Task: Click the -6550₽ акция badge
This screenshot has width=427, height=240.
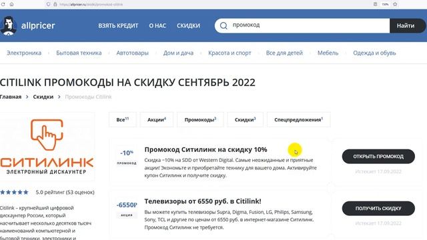Action: click(127, 209)
